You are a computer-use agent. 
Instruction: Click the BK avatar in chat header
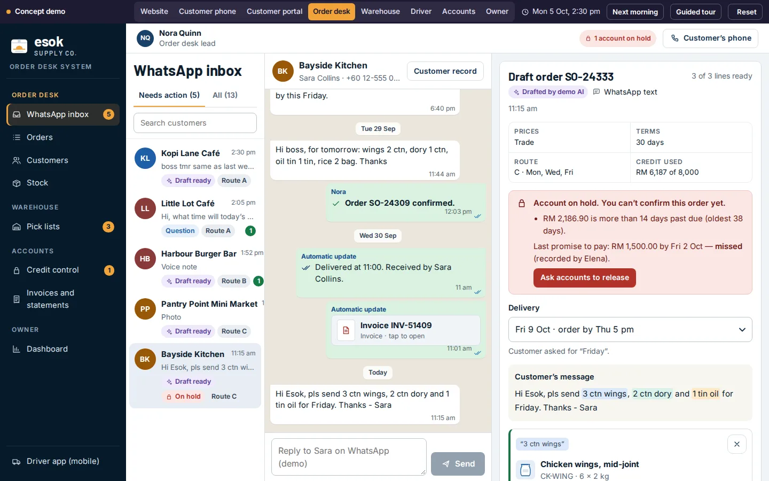point(283,71)
